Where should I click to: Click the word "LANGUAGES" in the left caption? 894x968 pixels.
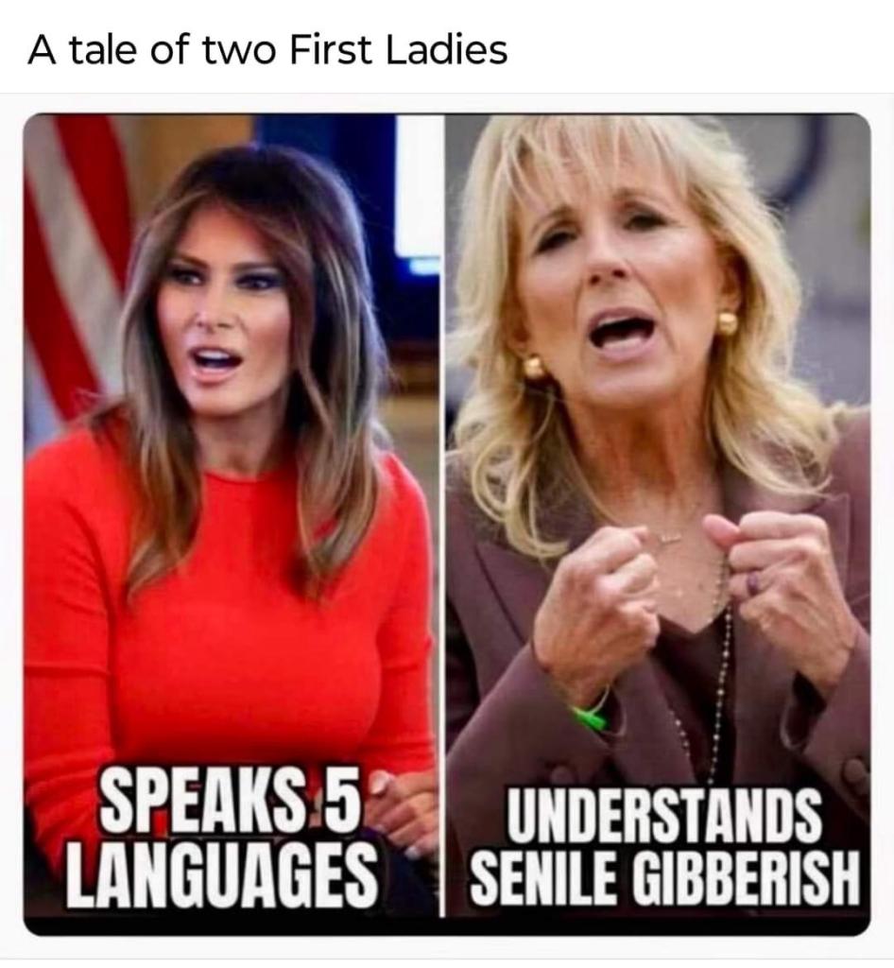[223, 876]
